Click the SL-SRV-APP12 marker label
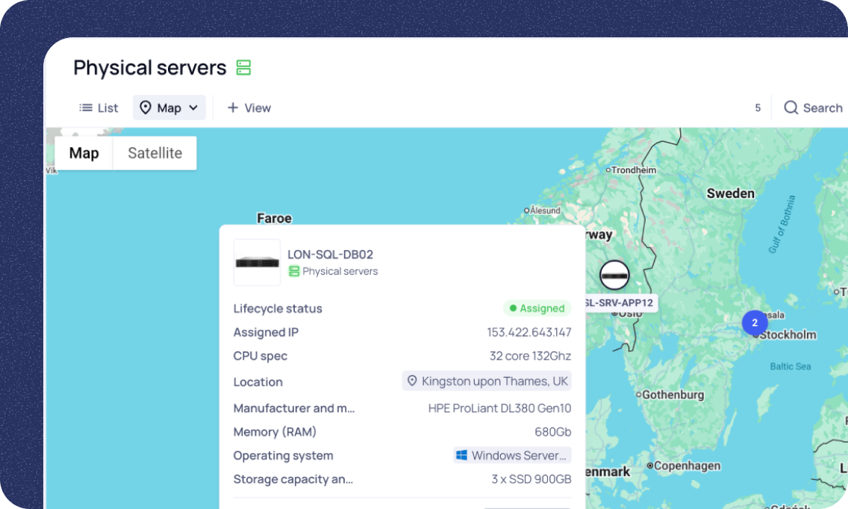This screenshot has width=848, height=509. [619, 303]
